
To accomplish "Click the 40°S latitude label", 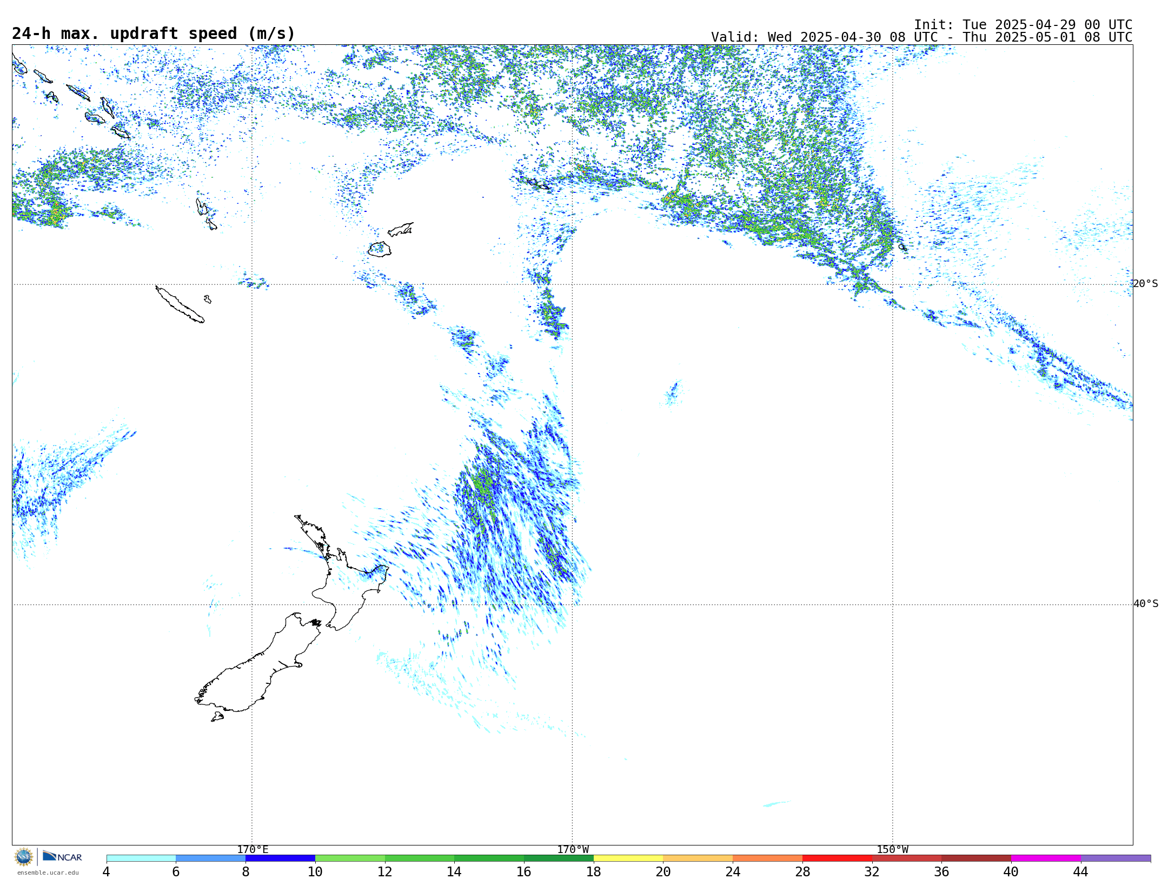I will coord(1146,604).
